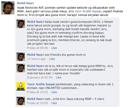Image resolution: width=135 pixels, height=108 pixels.
Task: Click the Mohd Nazri post author name
Action: coord(25,3)
